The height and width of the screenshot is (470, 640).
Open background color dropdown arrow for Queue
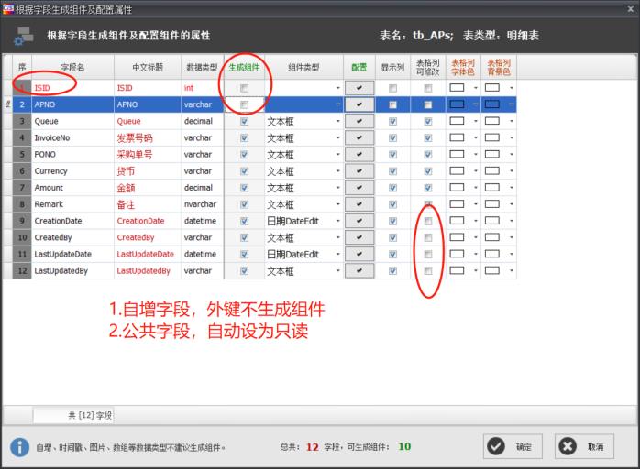tap(511, 121)
